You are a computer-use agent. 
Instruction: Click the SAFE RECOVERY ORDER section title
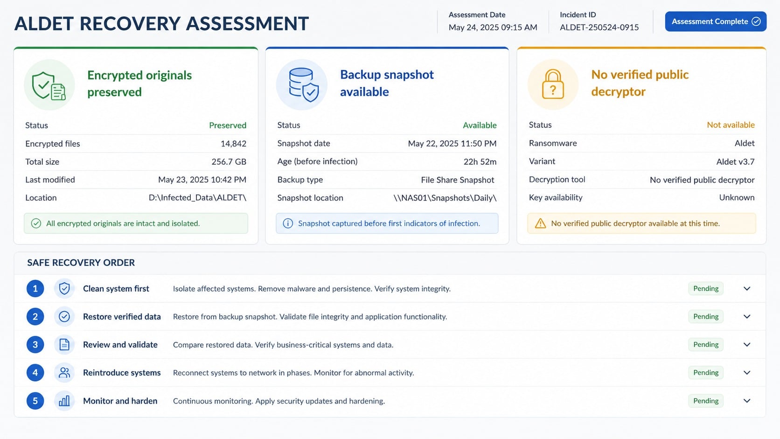[x=81, y=263]
